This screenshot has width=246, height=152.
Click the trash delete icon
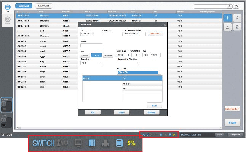(237, 27)
